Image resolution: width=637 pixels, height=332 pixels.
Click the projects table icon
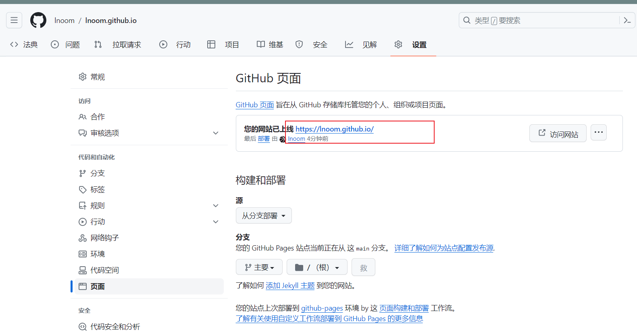coord(211,44)
